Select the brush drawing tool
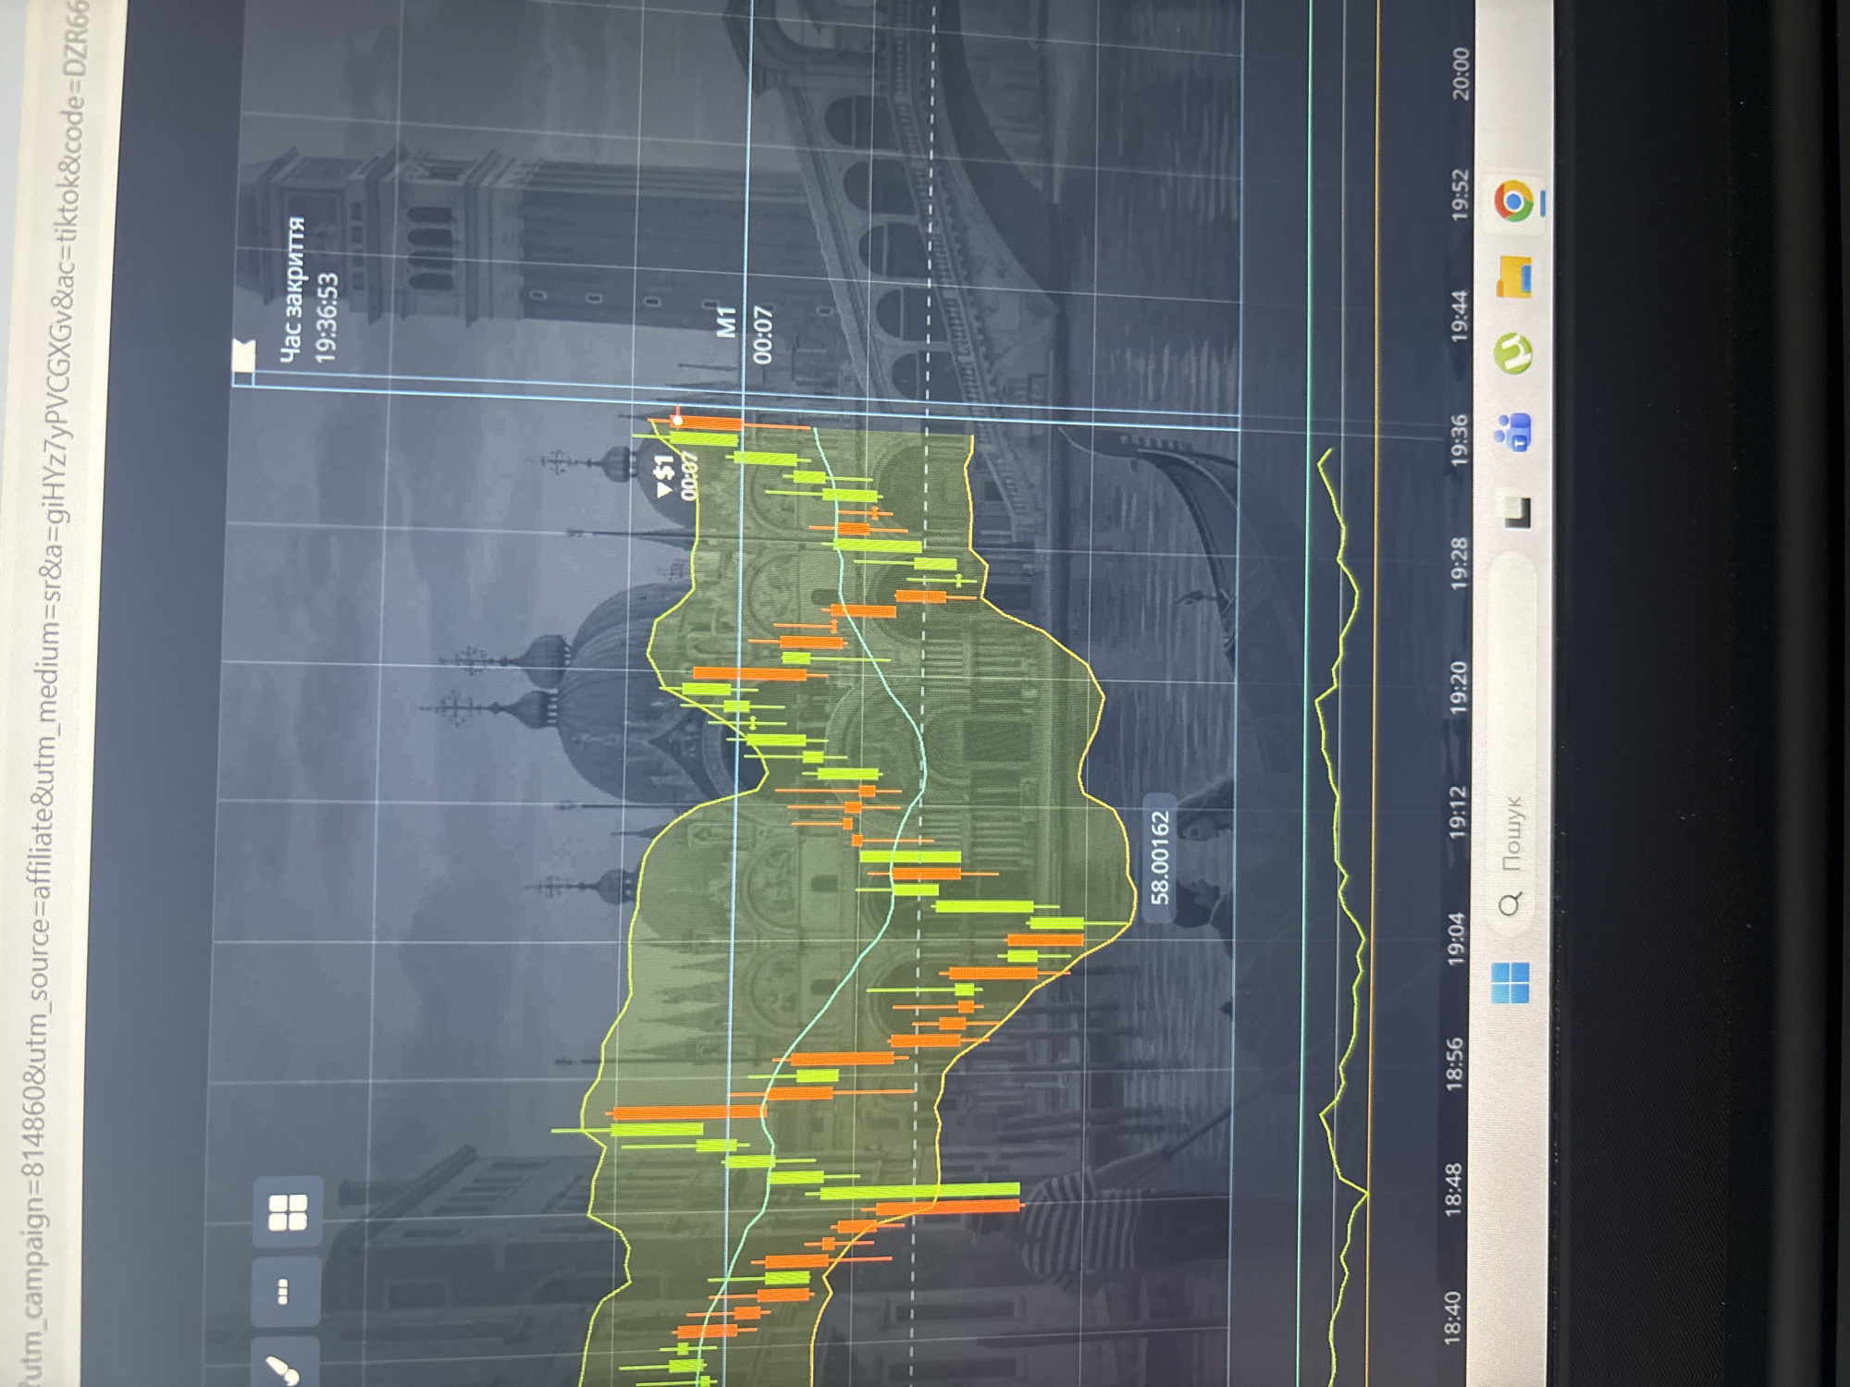1850x1387 pixels. tap(286, 1367)
